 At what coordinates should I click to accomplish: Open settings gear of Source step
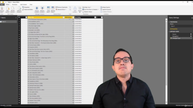(x=191, y=34)
